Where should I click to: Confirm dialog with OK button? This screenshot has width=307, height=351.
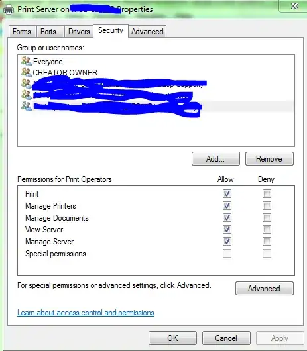click(x=172, y=338)
